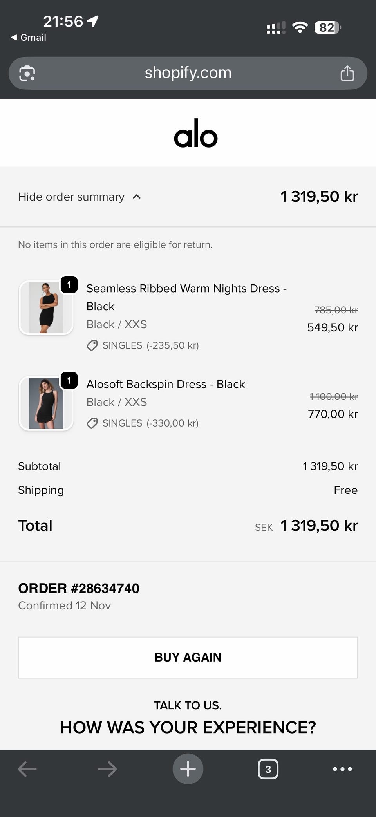The image size is (376, 817).
Task: Tap the SINGLES discount tag icon for Seamless dress
Action: [x=92, y=345]
